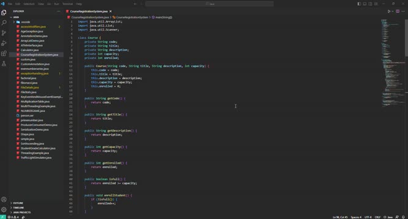Open the Run button dropdown arrow

point(393,12)
